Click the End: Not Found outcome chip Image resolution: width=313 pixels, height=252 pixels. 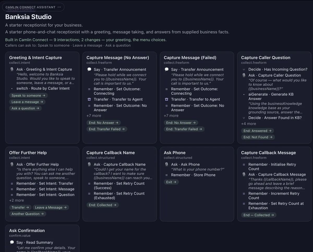(x=258, y=137)
